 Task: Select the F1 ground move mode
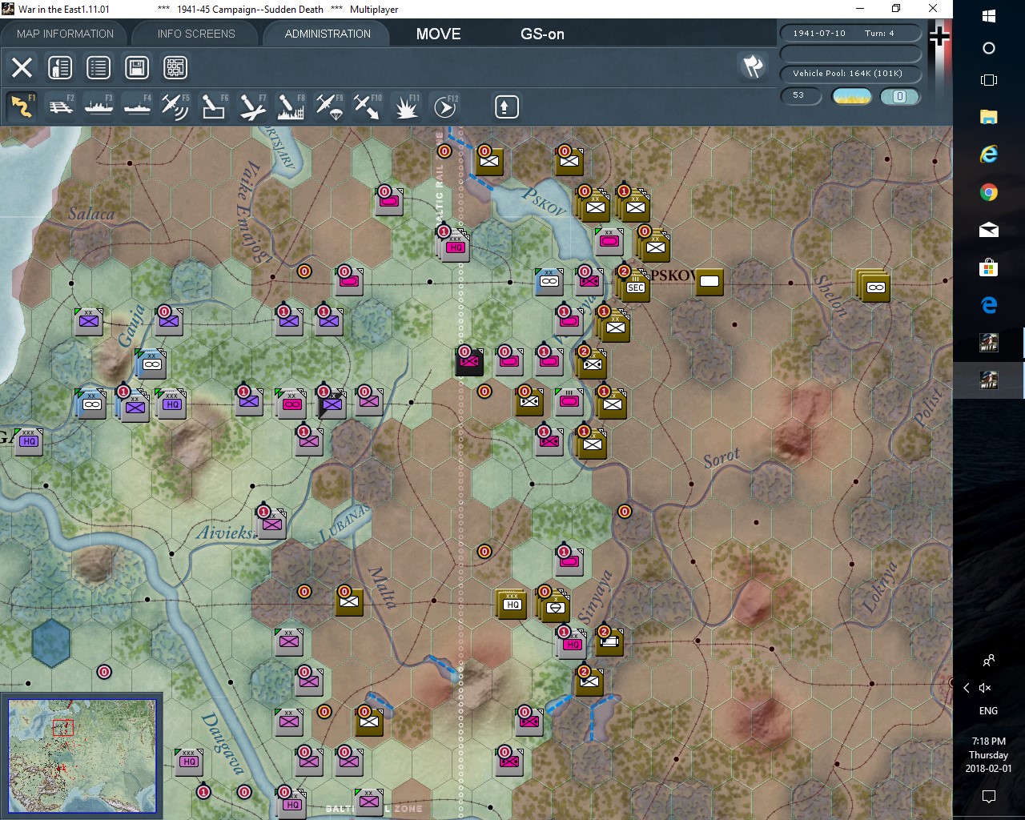click(x=22, y=107)
